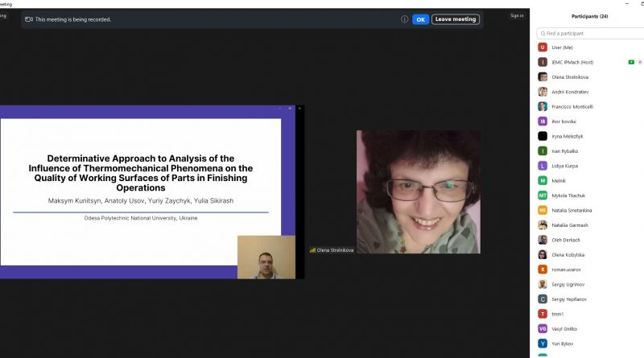Click Natalia Smetankina's orange NS avatar
The width and height of the screenshot is (644, 358).
tap(543, 210)
